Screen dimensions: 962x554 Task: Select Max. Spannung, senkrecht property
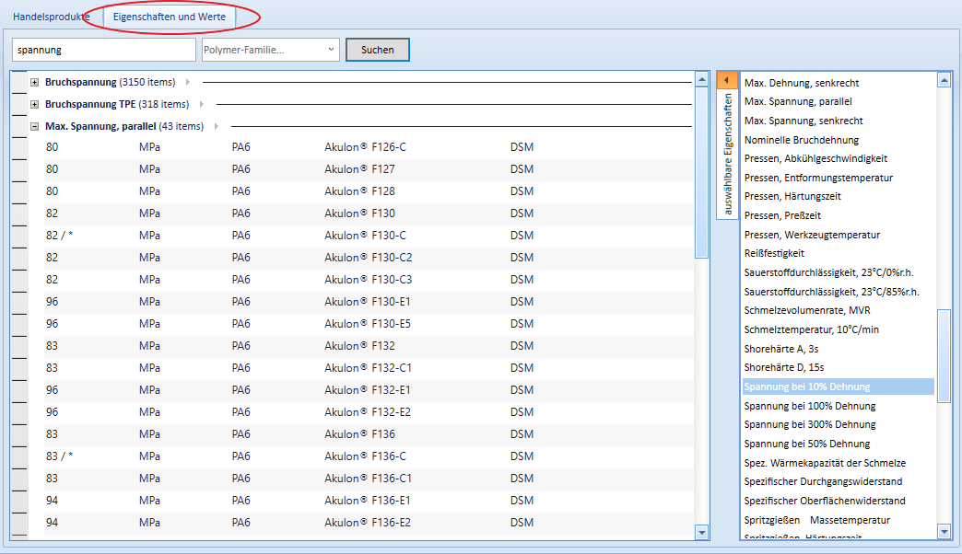[x=804, y=121]
